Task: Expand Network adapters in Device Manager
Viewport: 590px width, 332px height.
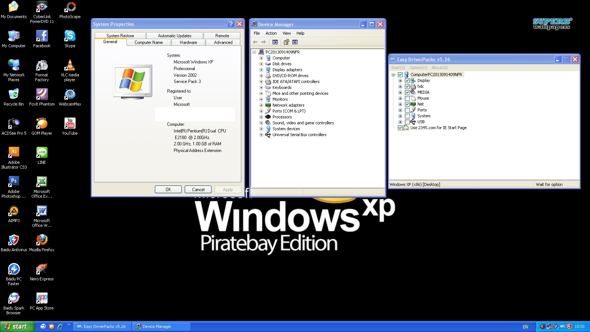Action: (x=261, y=105)
